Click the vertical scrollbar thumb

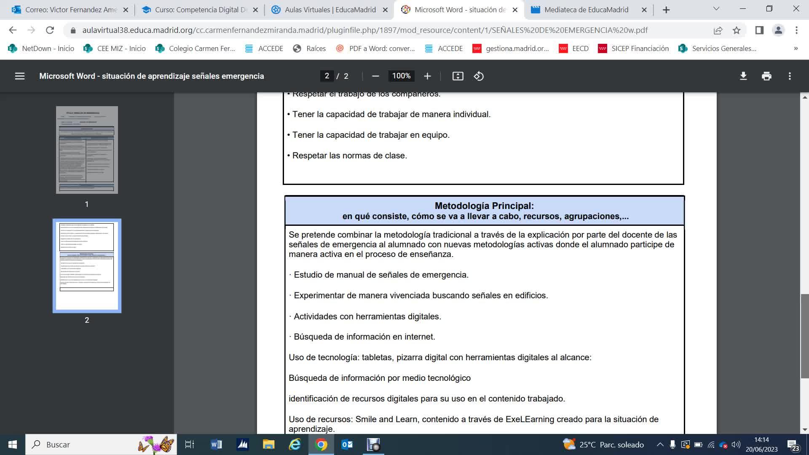[x=804, y=336]
